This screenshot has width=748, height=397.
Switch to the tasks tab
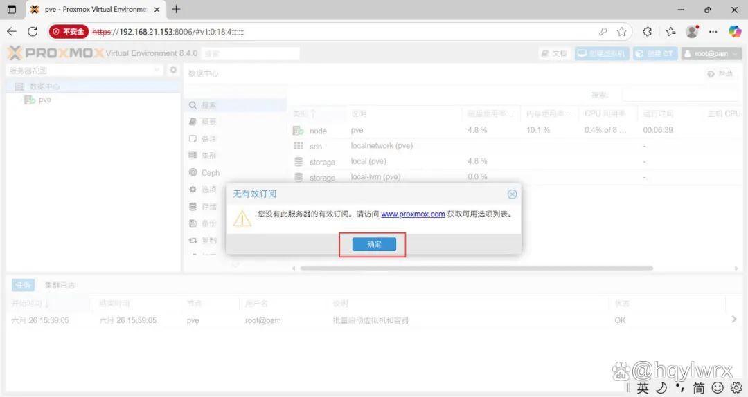pos(22,285)
